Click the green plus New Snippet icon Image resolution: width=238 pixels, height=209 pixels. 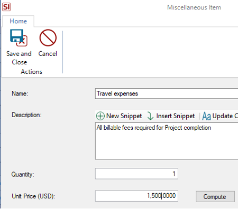tap(100, 116)
